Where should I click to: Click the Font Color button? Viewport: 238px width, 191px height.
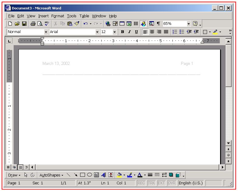click(140, 175)
